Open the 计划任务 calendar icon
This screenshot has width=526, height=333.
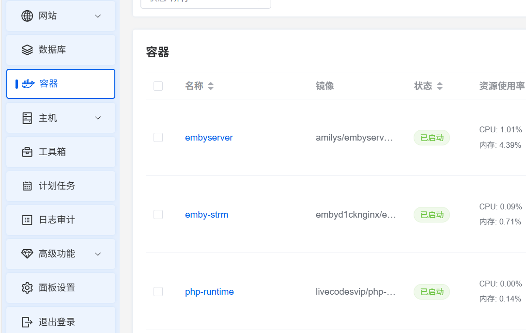[x=28, y=186]
